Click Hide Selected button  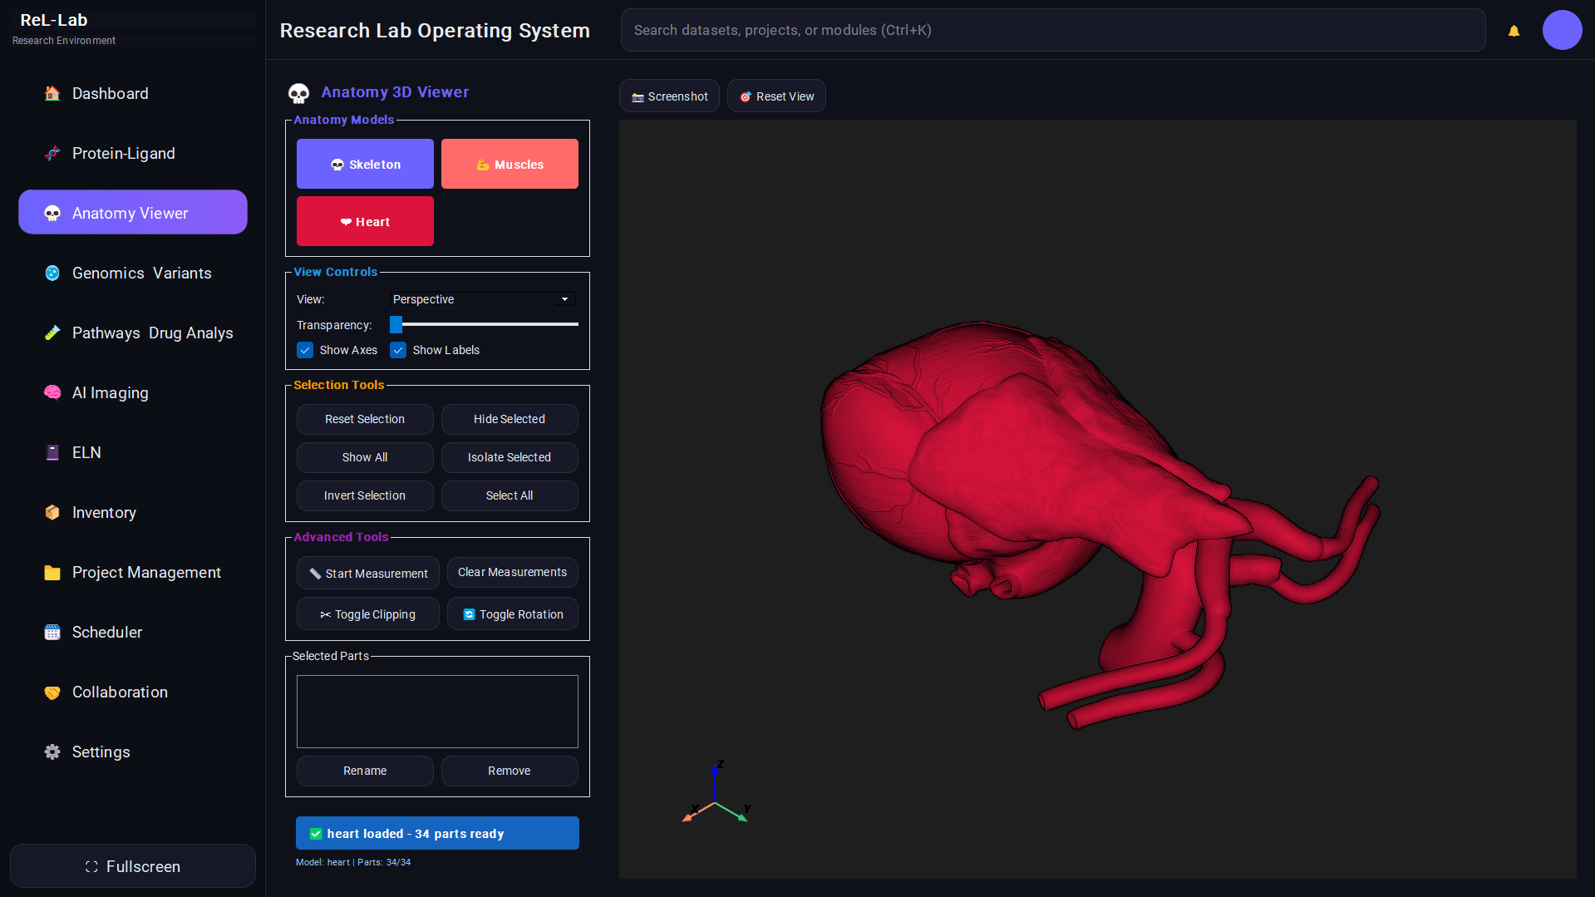pos(510,420)
